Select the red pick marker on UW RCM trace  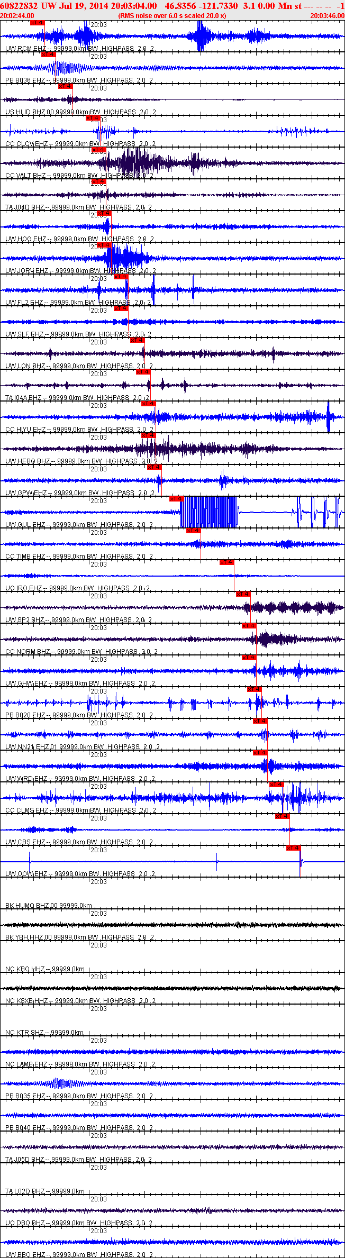[37, 23]
